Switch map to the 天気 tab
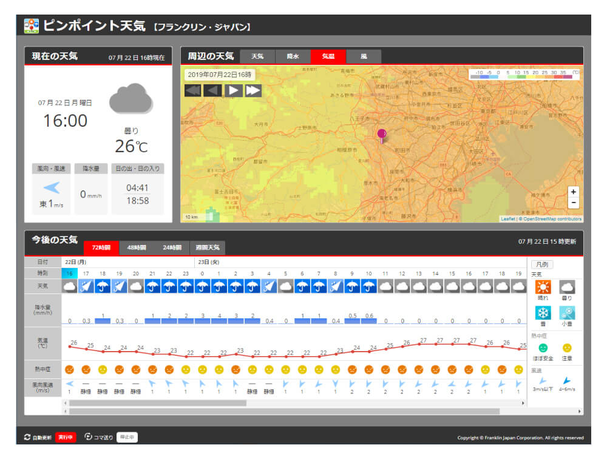The width and height of the screenshot is (607, 459). coord(257,56)
